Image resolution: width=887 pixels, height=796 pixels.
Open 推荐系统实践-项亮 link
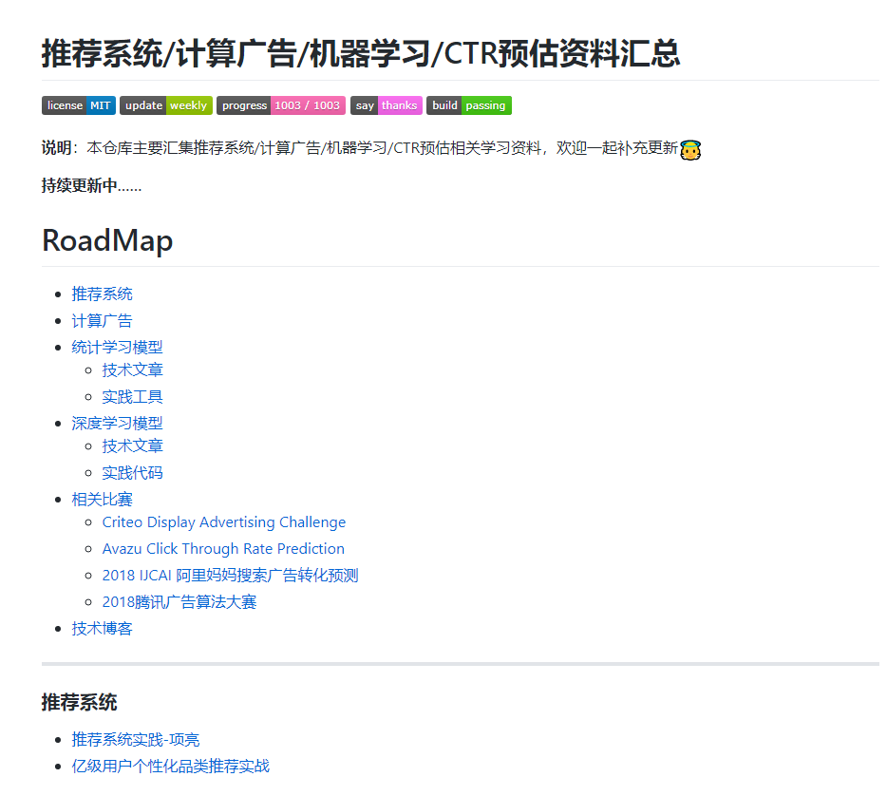136,739
